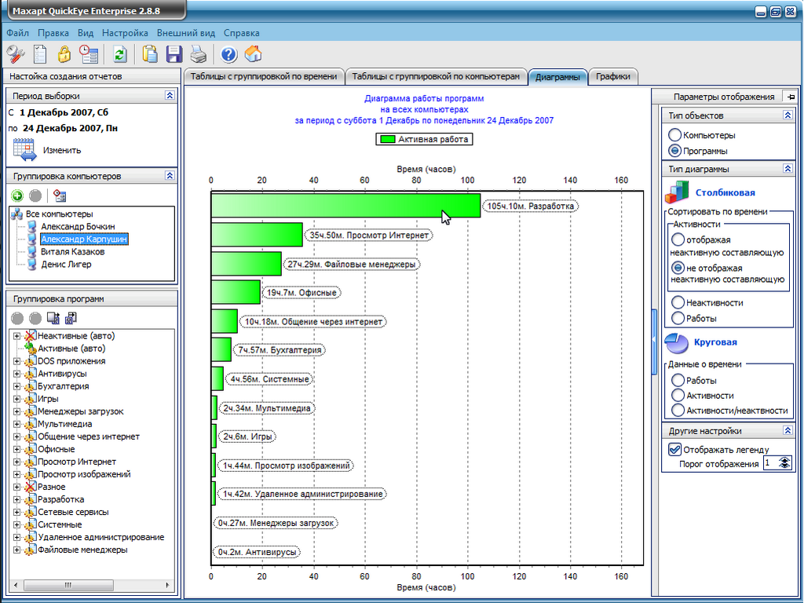Image resolution: width=804 pixels, height=603 pixels.
Task: Click the wrench settings toolbar icon
Action: click(16, 54)
